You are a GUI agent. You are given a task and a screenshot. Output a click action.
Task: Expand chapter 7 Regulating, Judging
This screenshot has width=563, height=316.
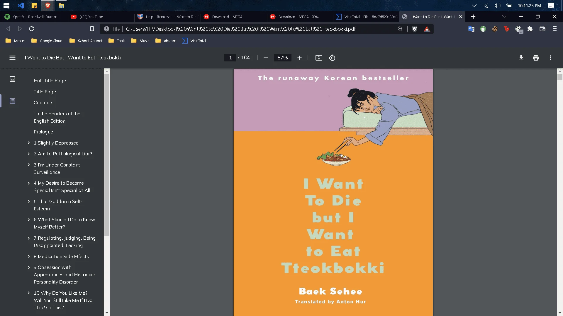(x=29, y=238)
